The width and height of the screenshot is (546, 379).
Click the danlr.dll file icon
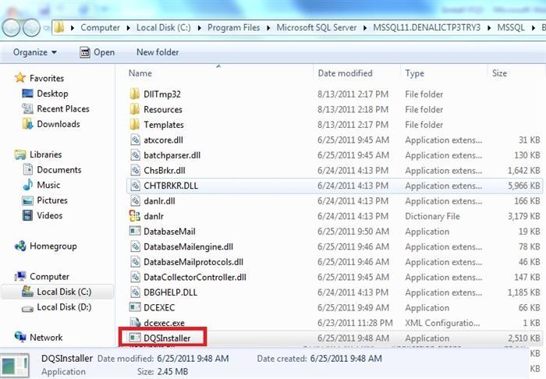point(135,201)
